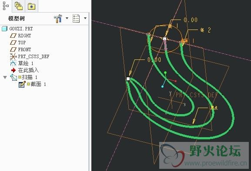Click the 原点 origin label
The width and height of the screenshot is (251, 171).
coord(214,108)
